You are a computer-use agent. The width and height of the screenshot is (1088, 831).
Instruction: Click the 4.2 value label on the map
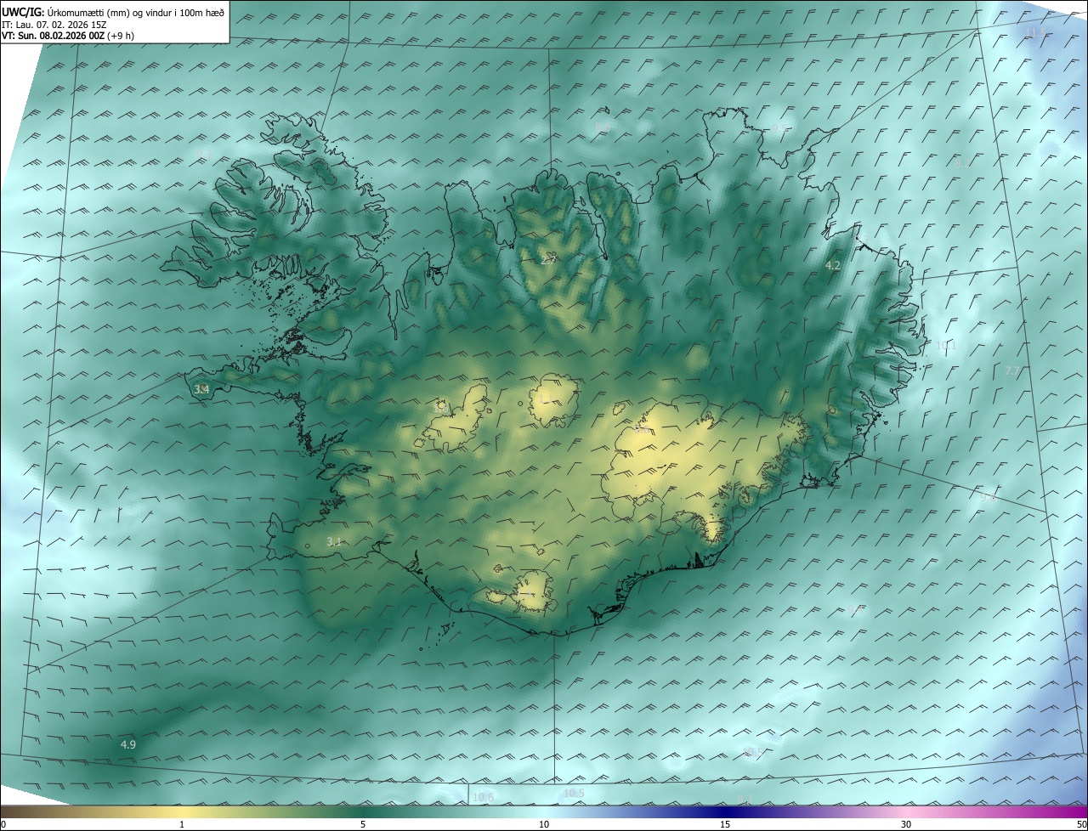click(833, 265)
